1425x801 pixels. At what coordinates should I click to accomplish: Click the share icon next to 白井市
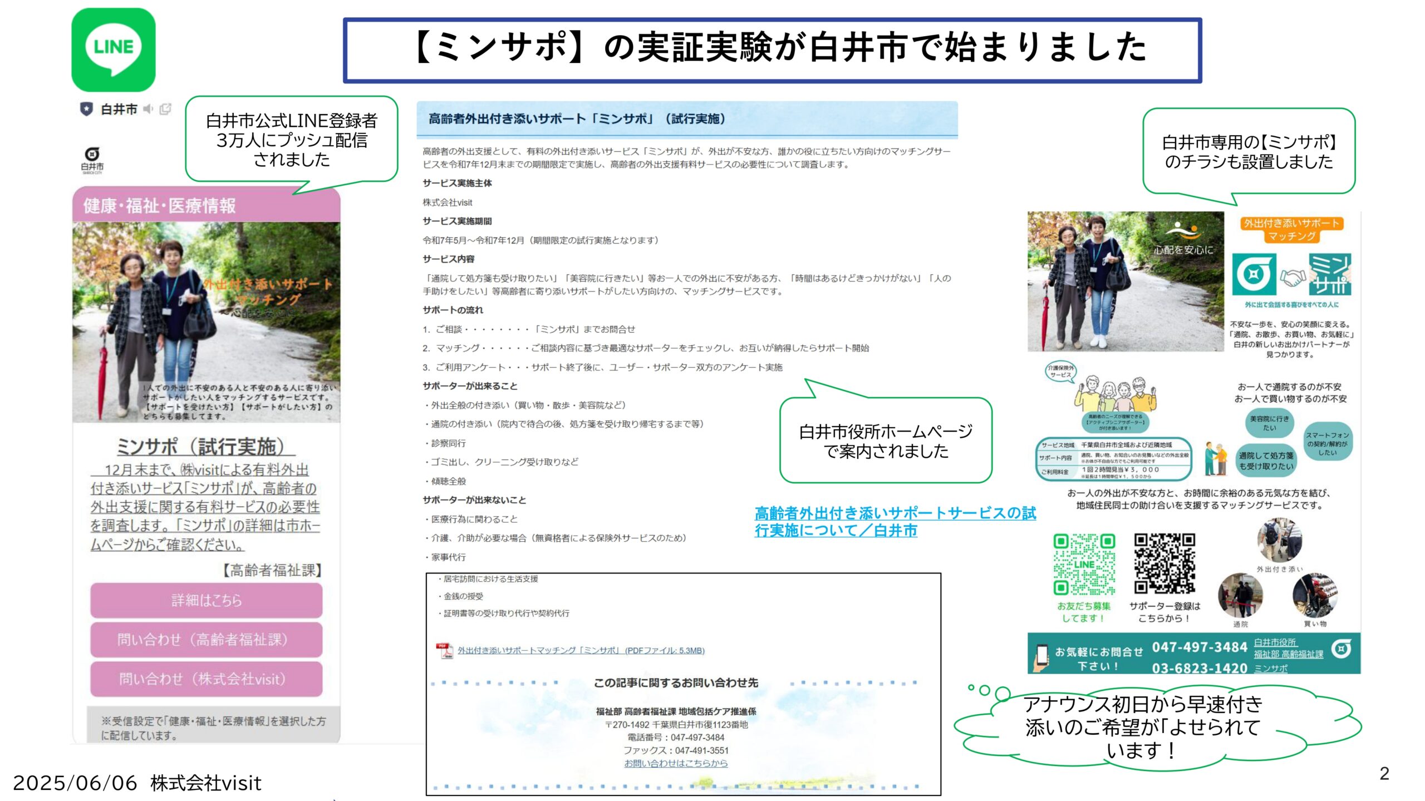tap(165, 109)
